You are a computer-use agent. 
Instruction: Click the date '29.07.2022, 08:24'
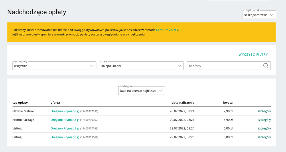[182, 128]
